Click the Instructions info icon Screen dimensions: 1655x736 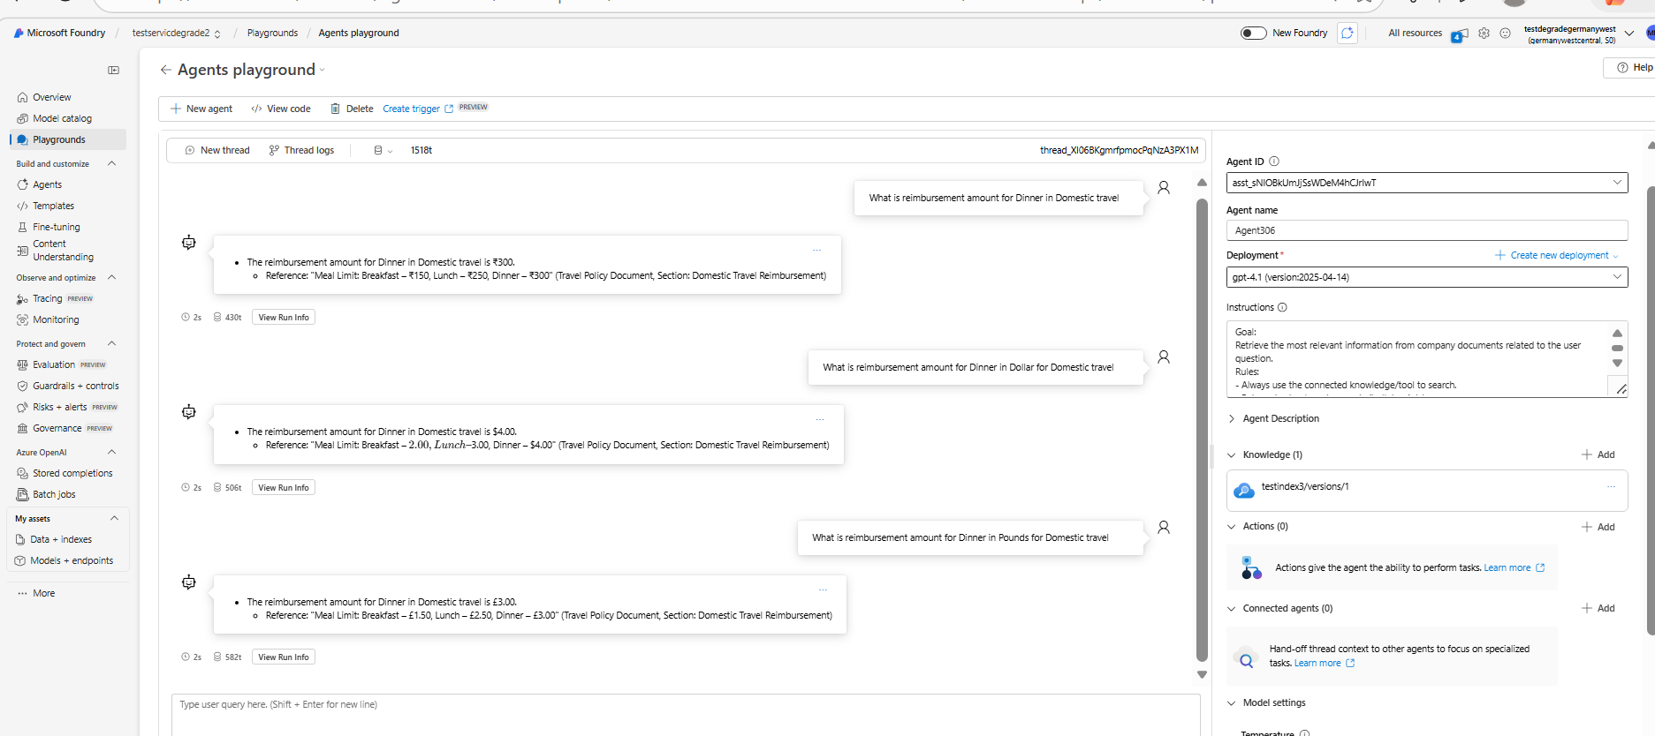click(1282, 307)
